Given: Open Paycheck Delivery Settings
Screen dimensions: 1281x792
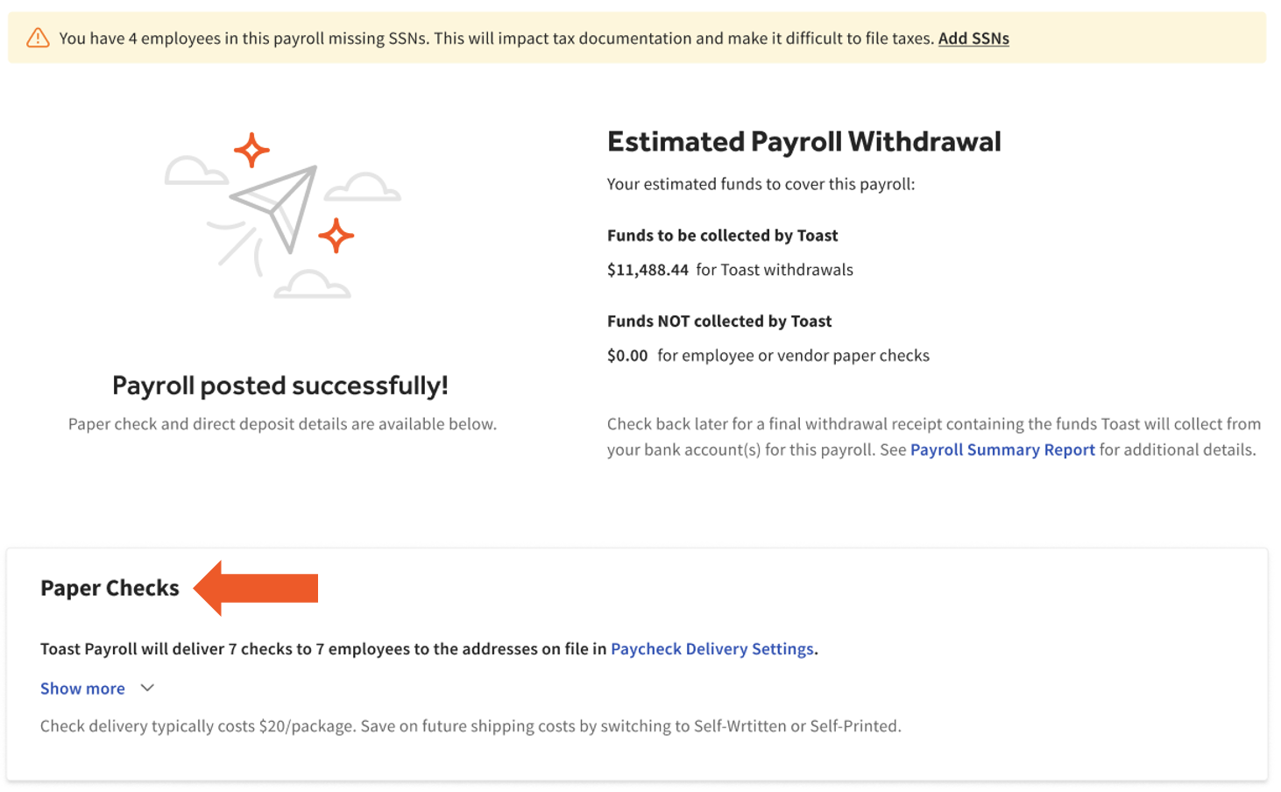Looking at the screenshot, I should click(x=711, y=649).
